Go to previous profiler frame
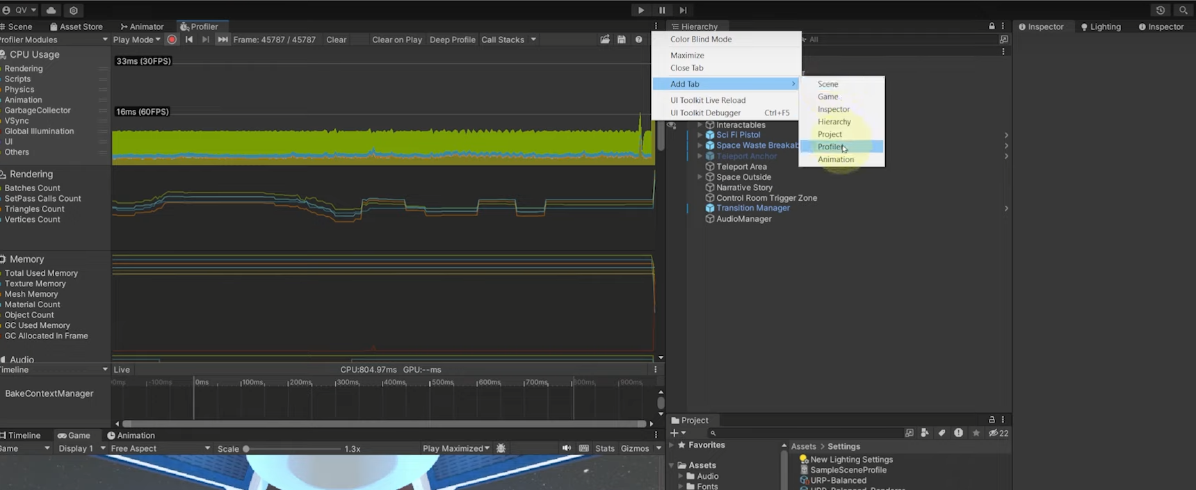Image resolution: width=1196 pixels, height=490 pixels. point(189,40)
